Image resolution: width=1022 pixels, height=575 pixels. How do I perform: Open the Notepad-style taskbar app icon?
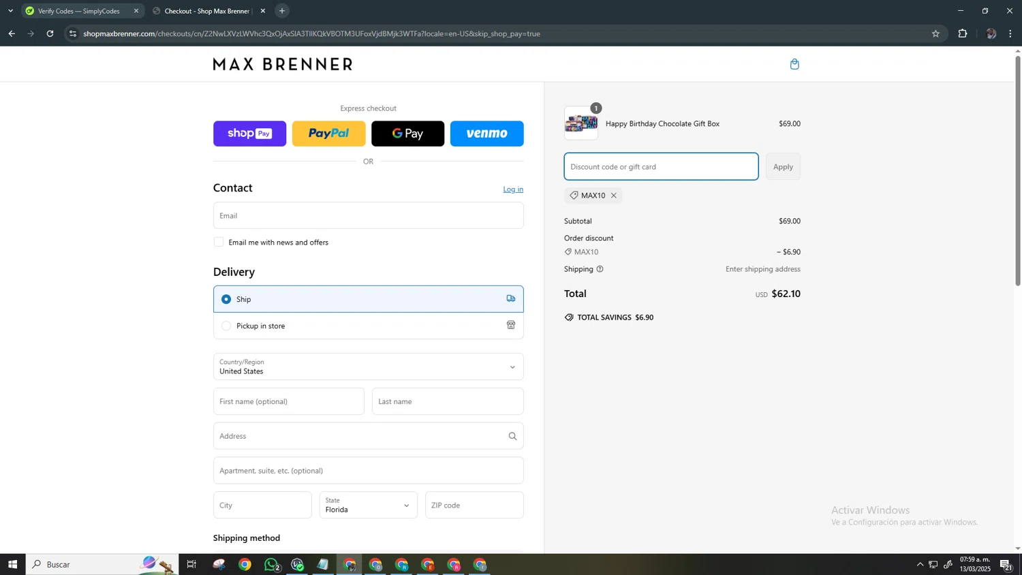[x=323, y=564]
